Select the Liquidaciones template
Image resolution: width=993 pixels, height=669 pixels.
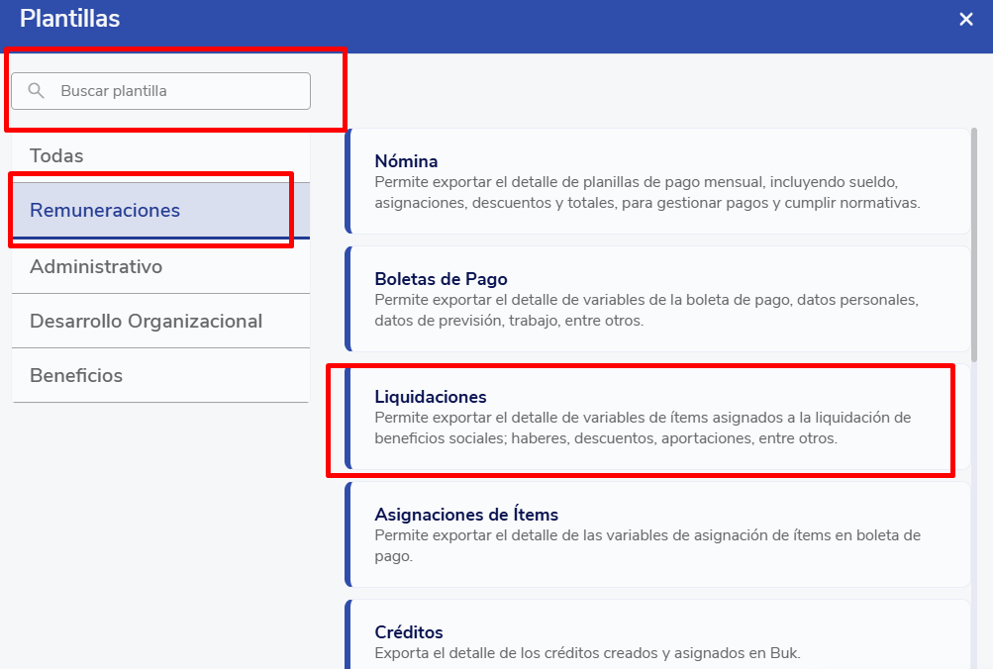point(431,397)
